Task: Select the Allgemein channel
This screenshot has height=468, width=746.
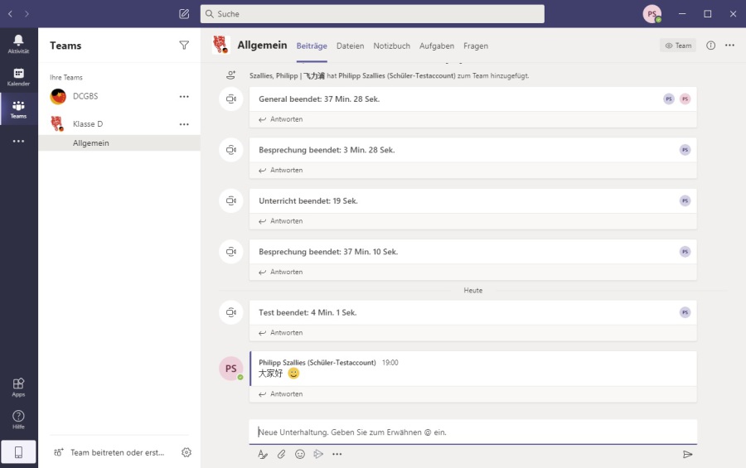Action: 119,143
